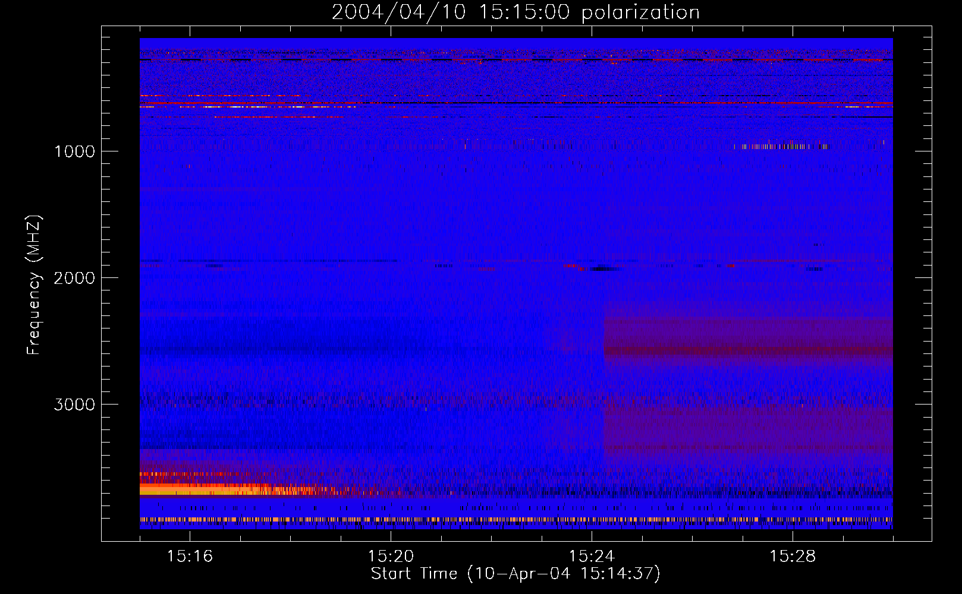The width and height of the screenshot is (962, 594).
Task: Click the 15:24 time tick label
Action: 592,557
